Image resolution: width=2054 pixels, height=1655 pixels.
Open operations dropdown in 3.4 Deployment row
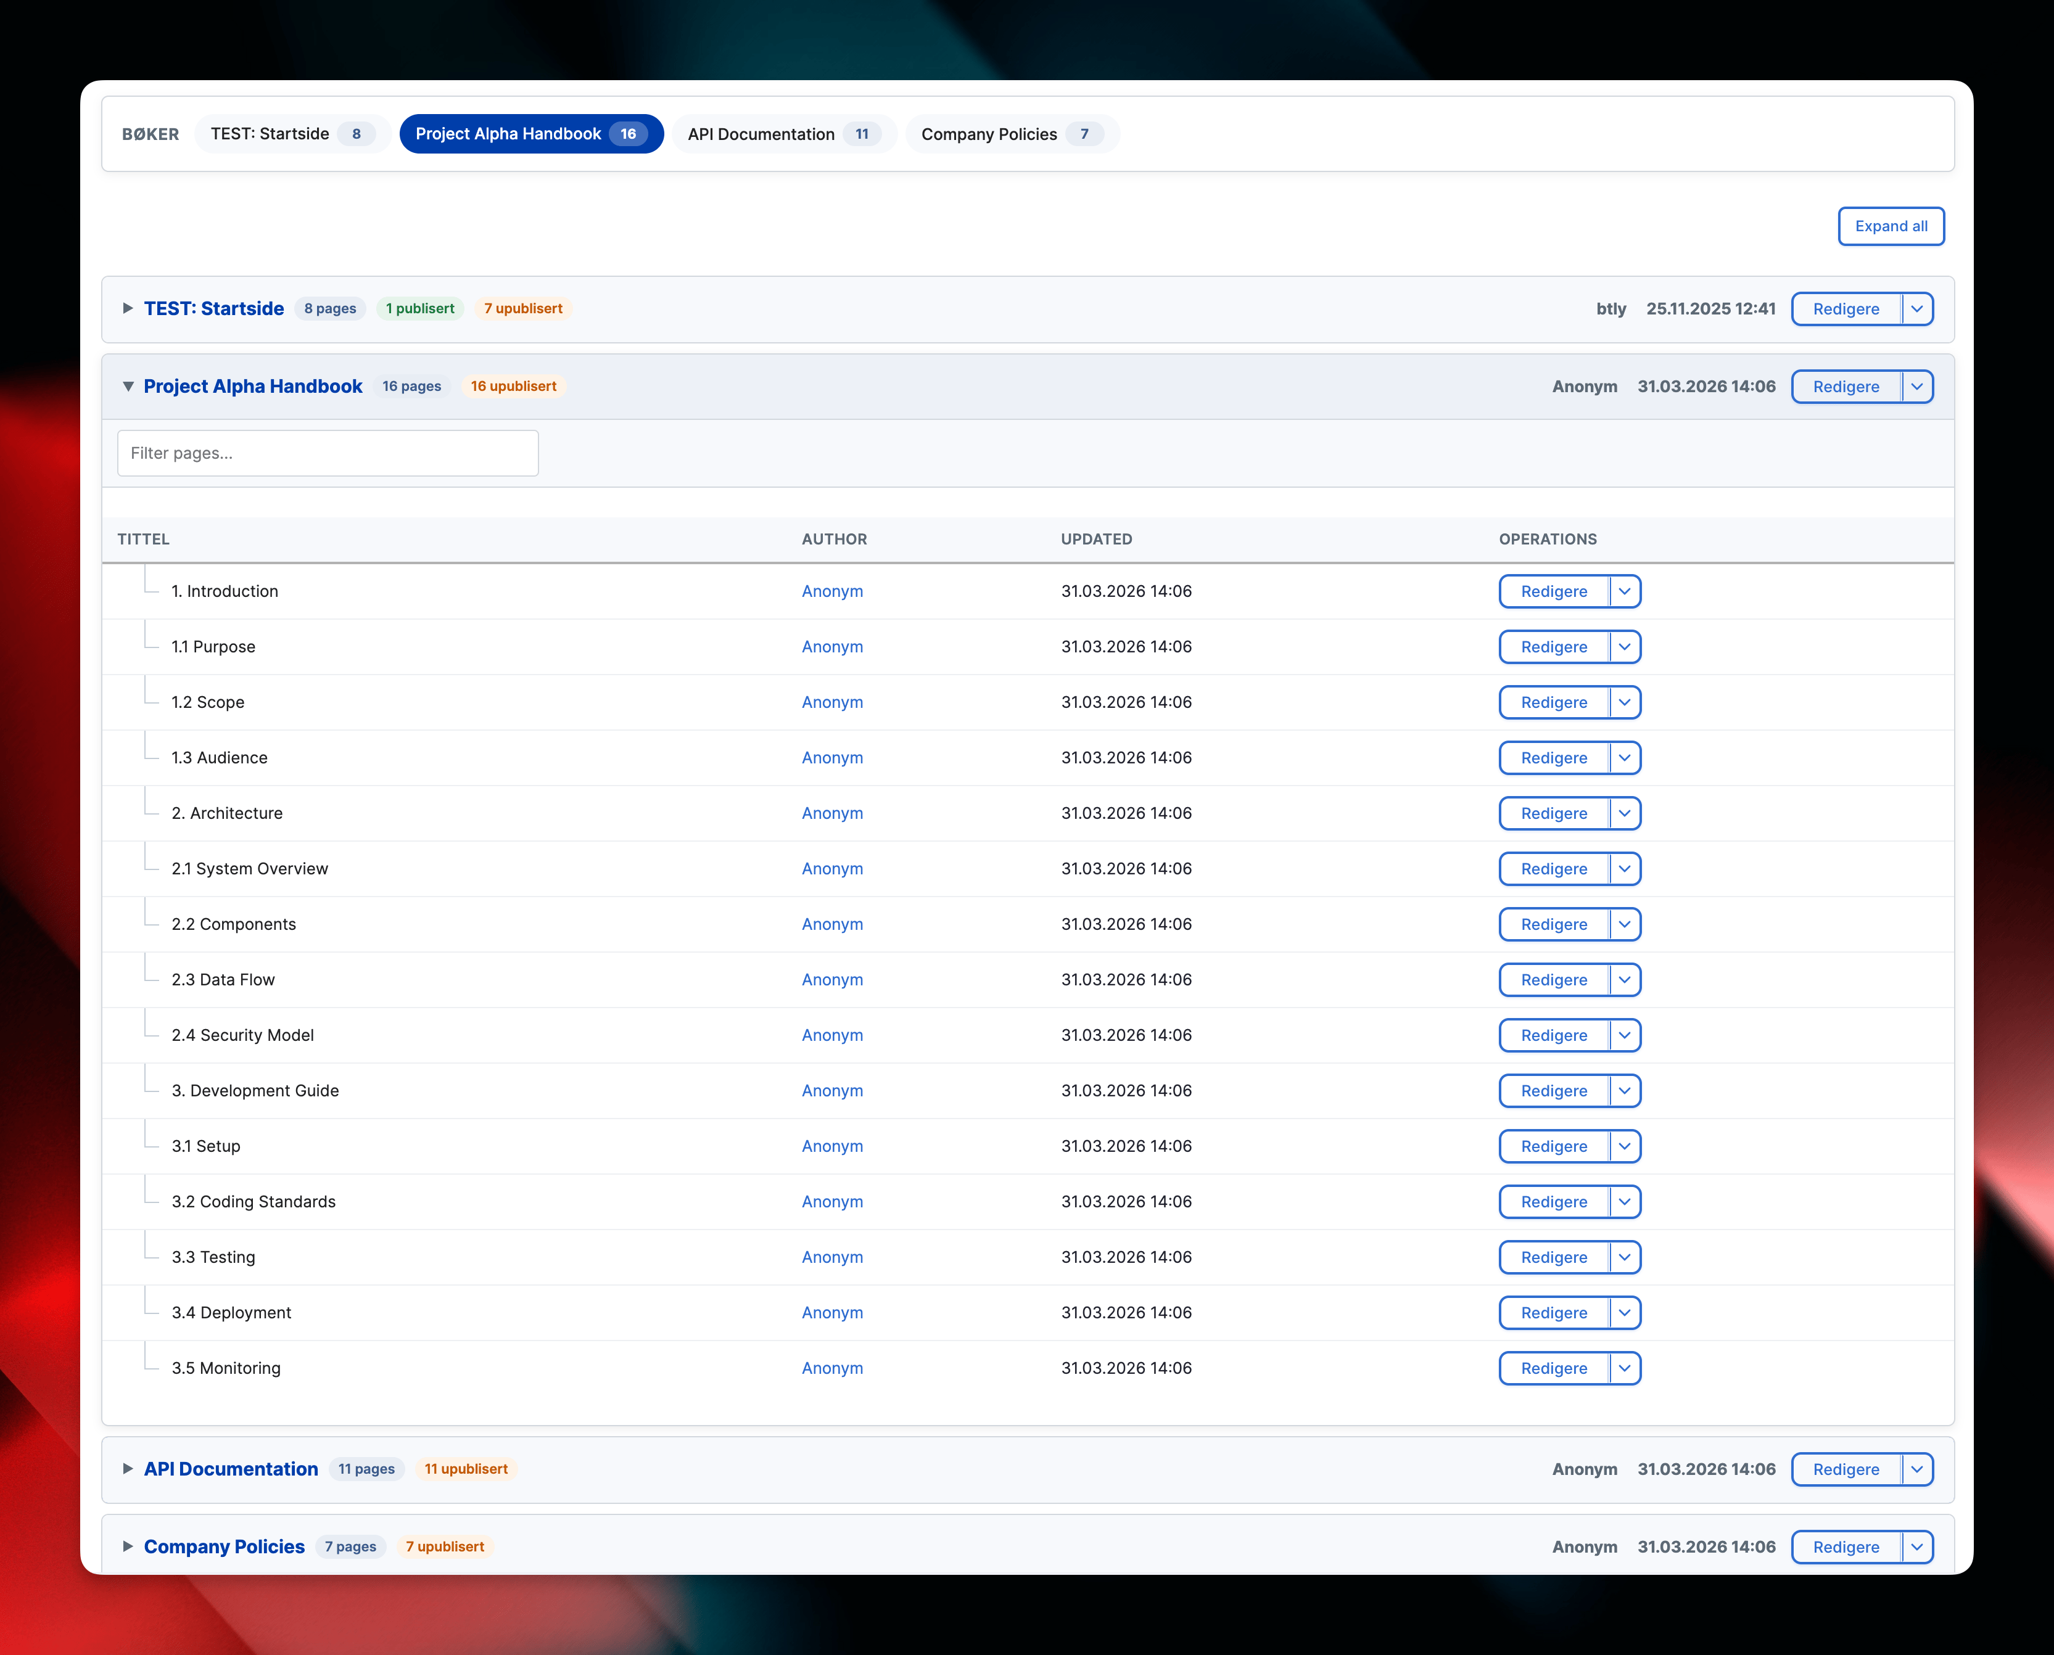pyautogui.click(x=1625, y=1313)
